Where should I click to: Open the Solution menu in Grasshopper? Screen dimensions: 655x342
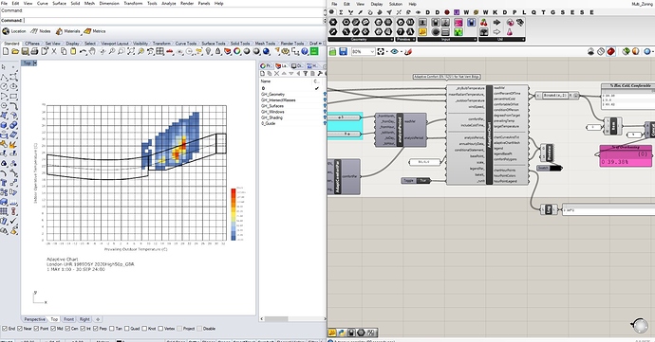(x=395, y=4)
